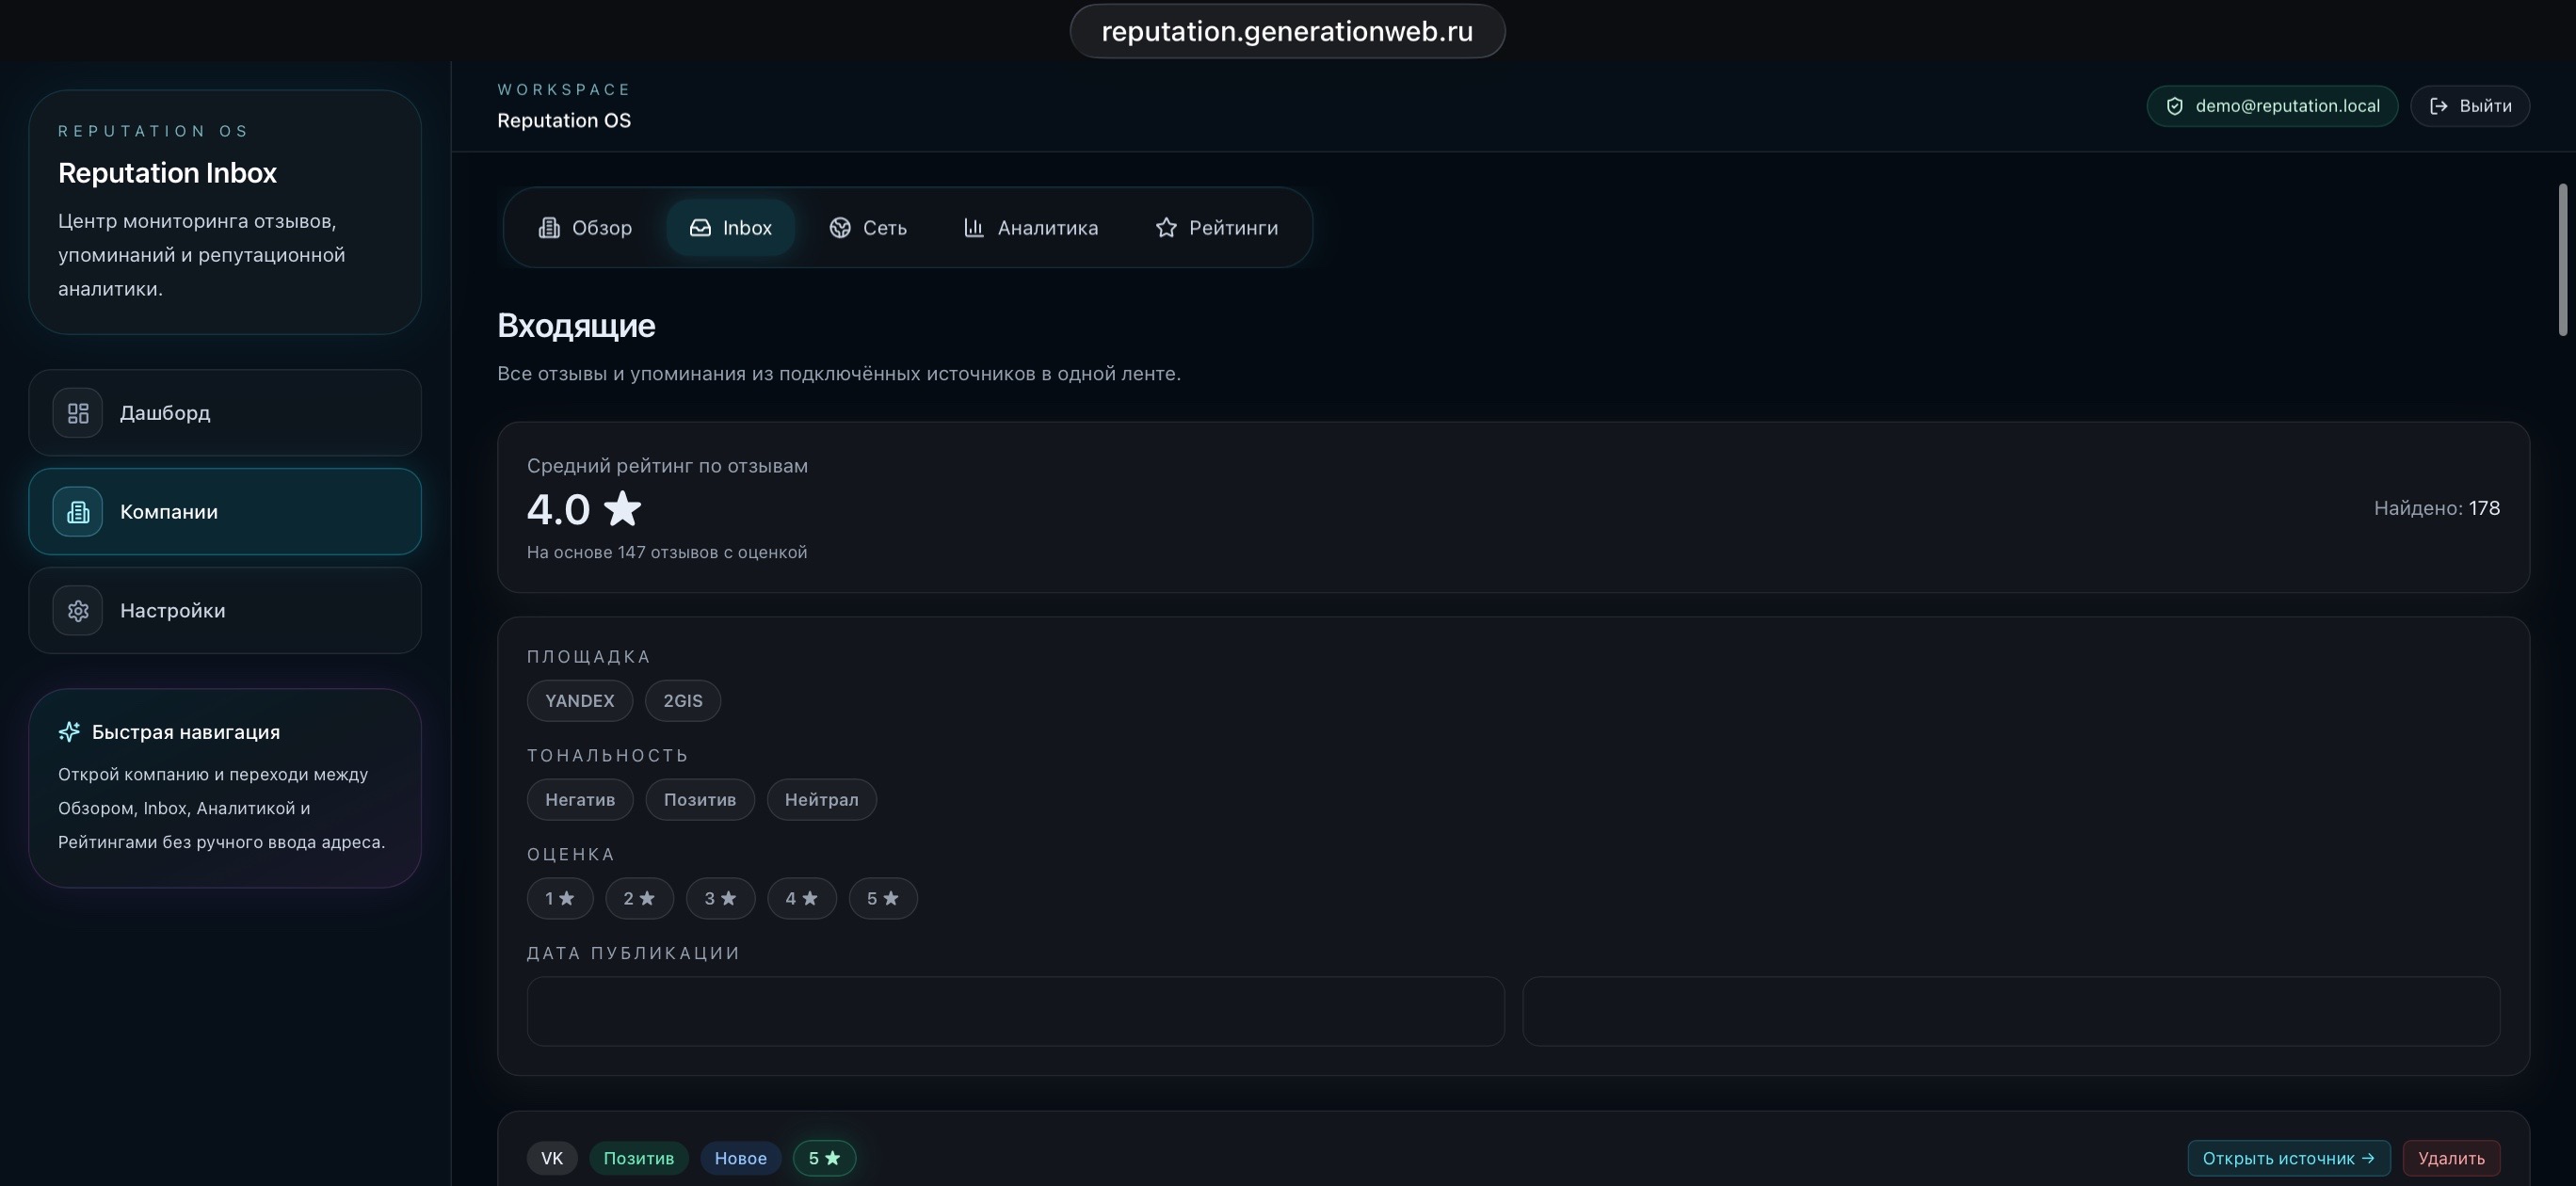Click the reputation.generationweb.ru address bar
2576x1186 pixels.
tap(1287, 31)
